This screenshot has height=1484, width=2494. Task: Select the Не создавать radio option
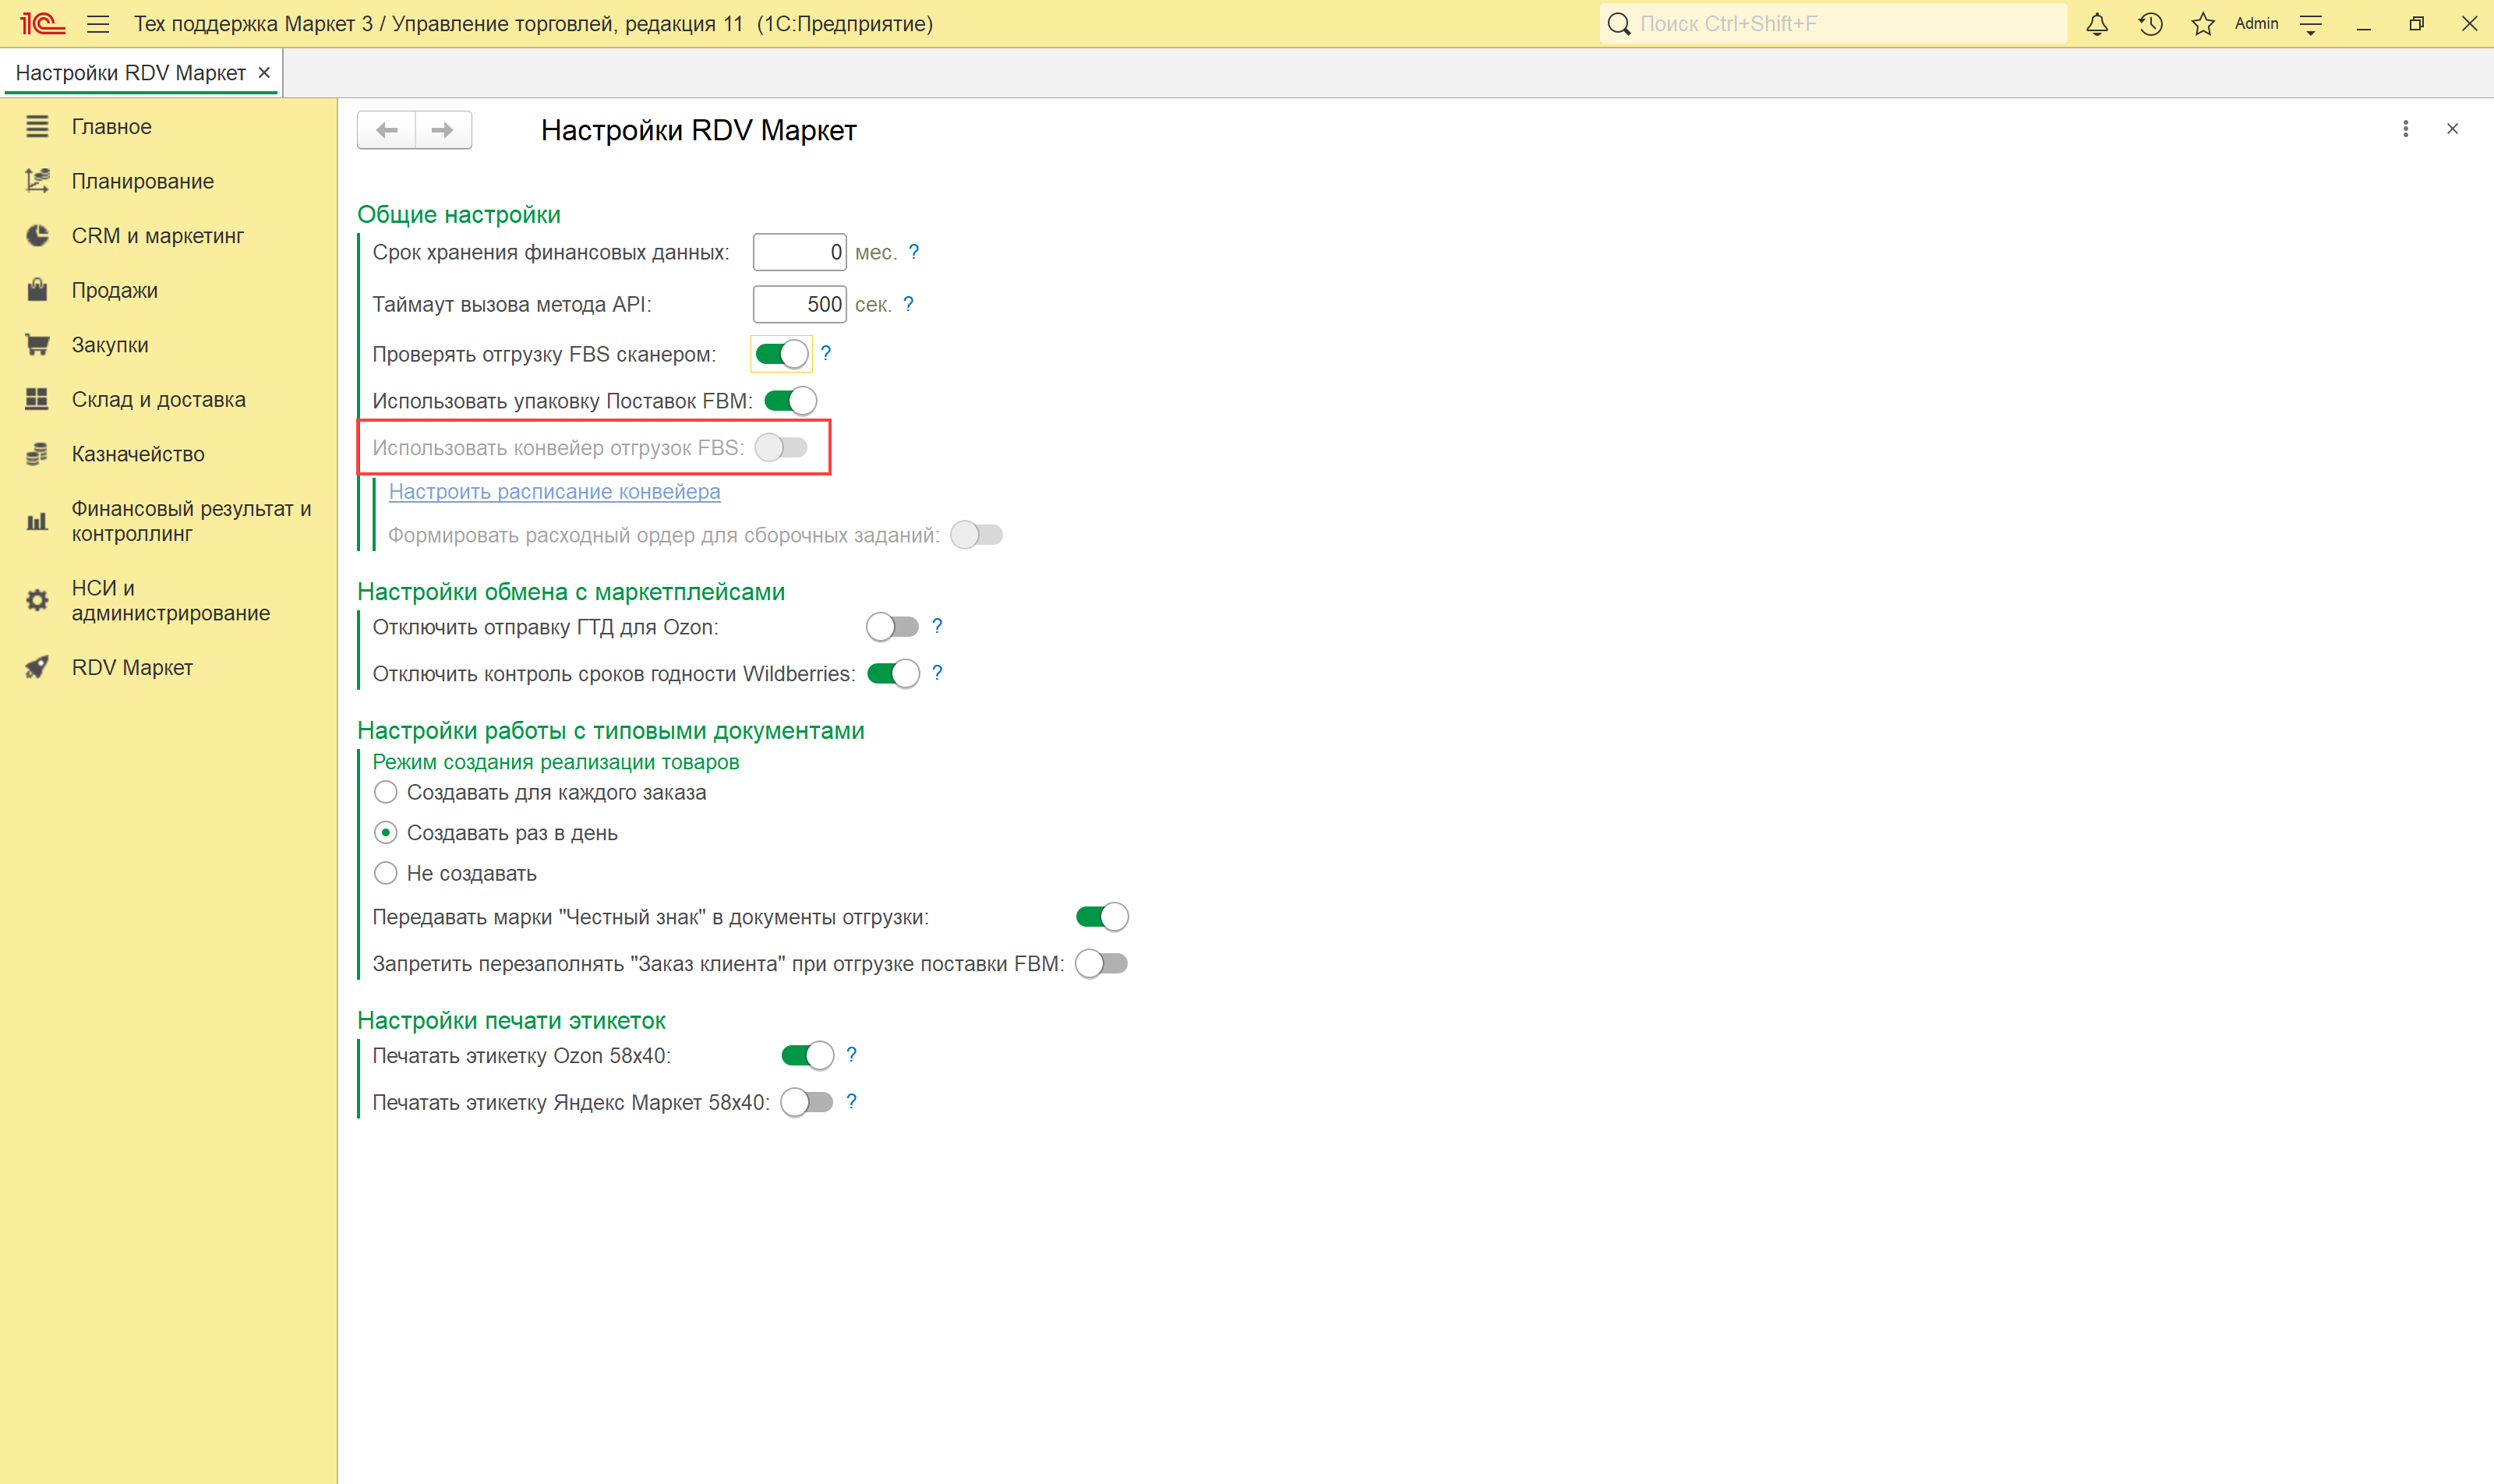(386, 873)
